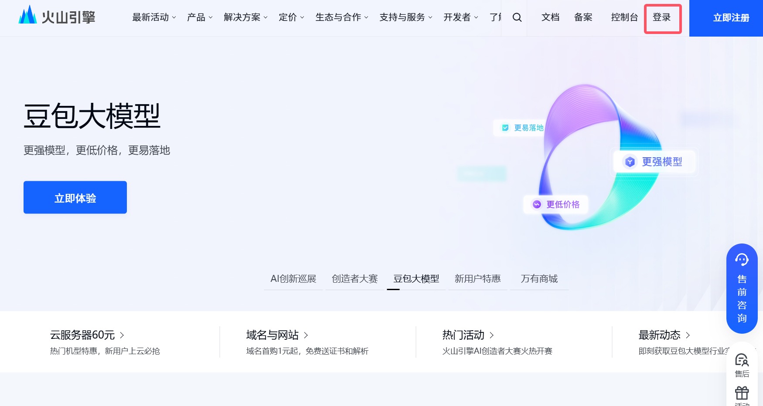Open the 生态与合作 dropdown
Viewport: 763px width, 406px height.
click(x=342, y=17)
